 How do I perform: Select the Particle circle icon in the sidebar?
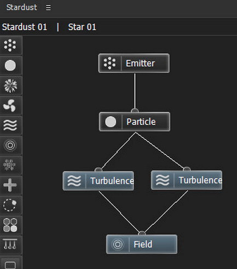10,65
